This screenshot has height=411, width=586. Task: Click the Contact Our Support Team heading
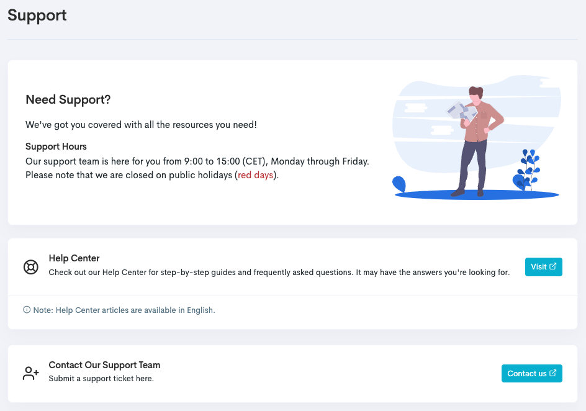[x=104, y=365]
